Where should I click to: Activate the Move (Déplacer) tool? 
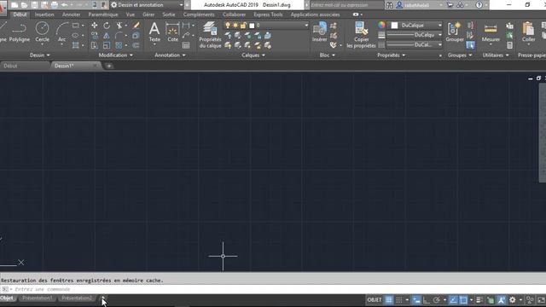pos(95,26)
